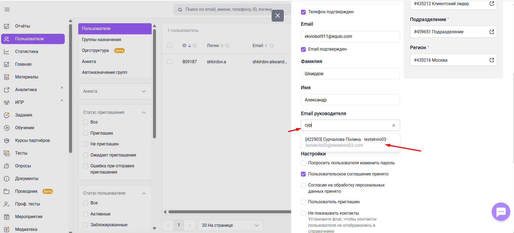This screenshot has height=233, width=514.
Task: Collapse the Статус приглашения section
Action: [144, 112]
